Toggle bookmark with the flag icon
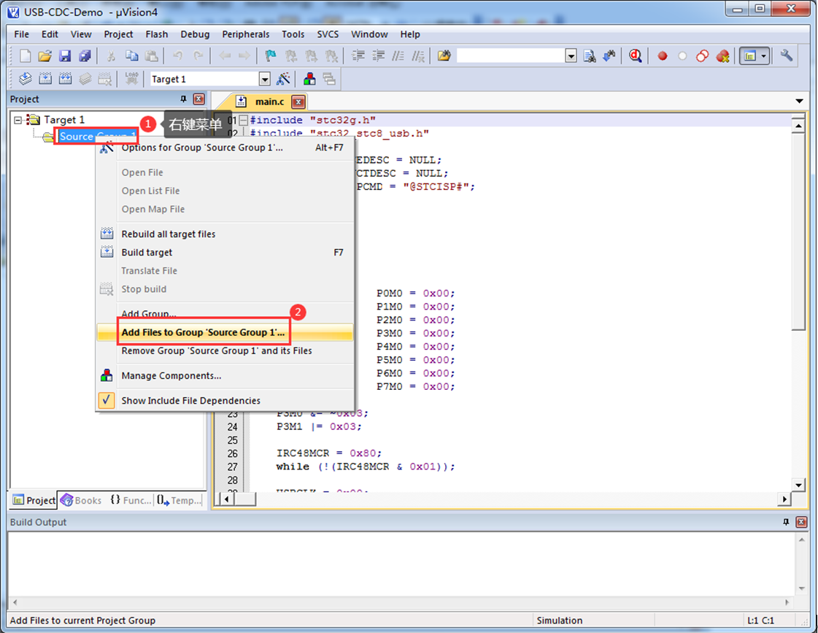 click(x=270, y=55)
